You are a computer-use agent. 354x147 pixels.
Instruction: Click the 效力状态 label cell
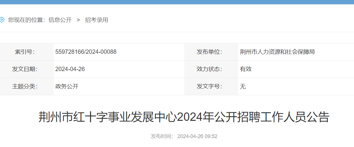tap(211, 69)
